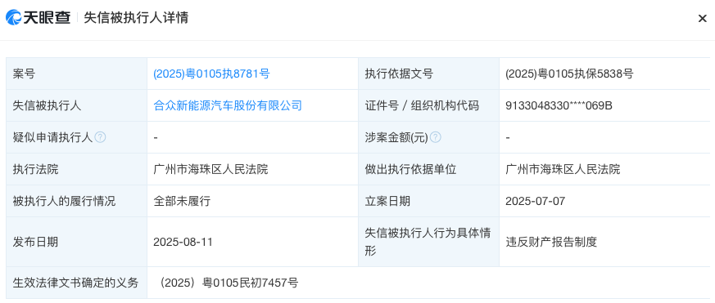Click the 生效法律文书确定的义务 row label
This screenshot has width=715, height=303.
75,283
